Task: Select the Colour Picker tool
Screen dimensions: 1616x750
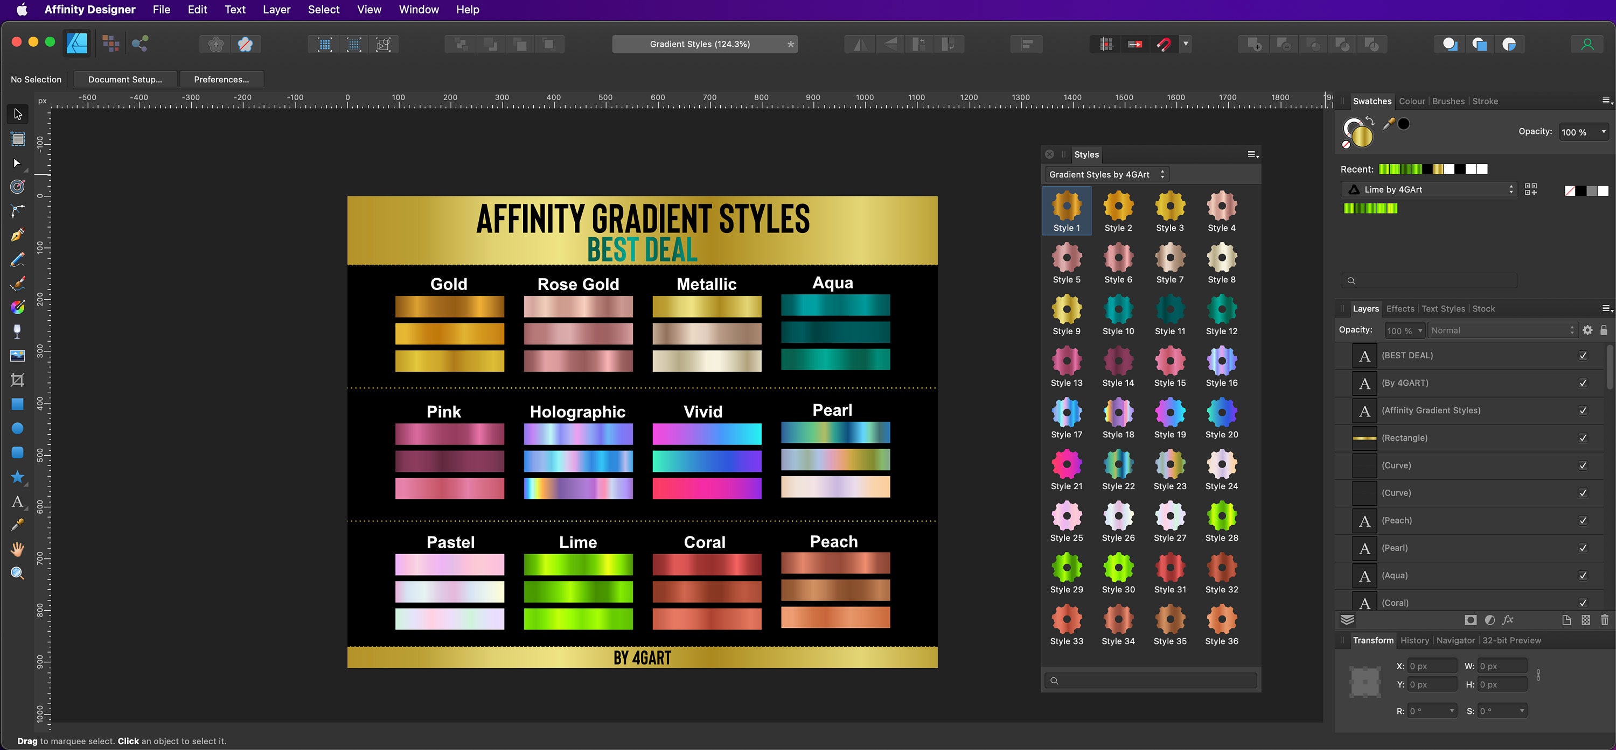Action: [x=18, y=525]
